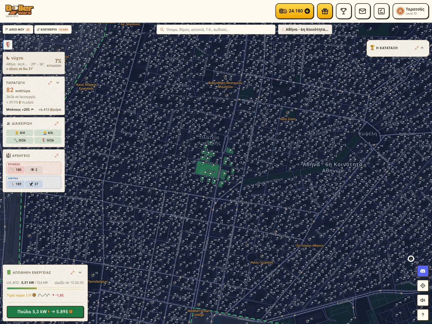Click the 15ο Λύκειο Αθηνών map label
The image size is (432, 324).
[x=309, y=246]
